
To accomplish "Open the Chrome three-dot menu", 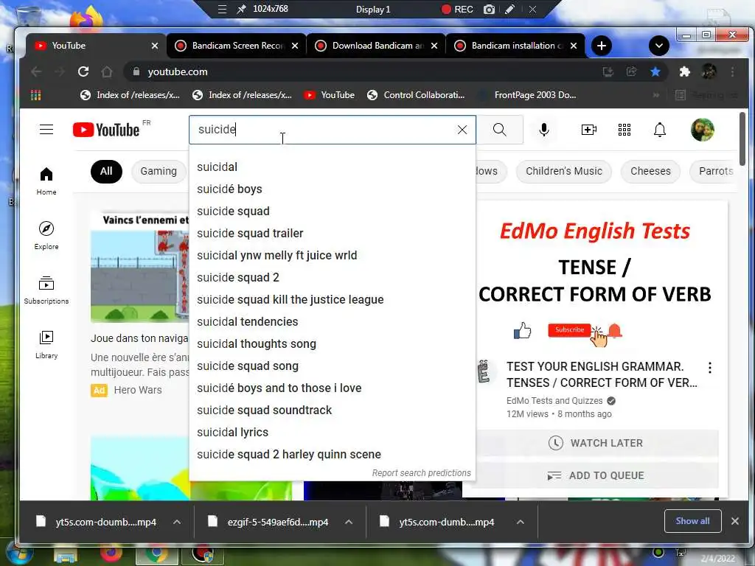I will click(x=732, y=71).
